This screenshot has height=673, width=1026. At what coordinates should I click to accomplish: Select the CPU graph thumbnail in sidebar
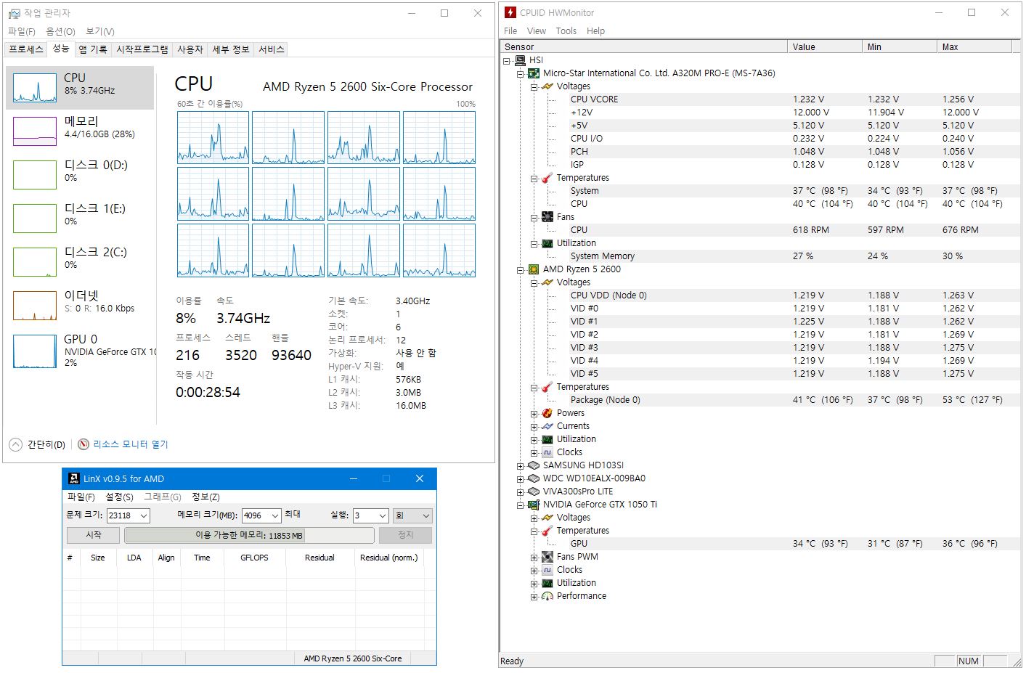pos(35,88)
